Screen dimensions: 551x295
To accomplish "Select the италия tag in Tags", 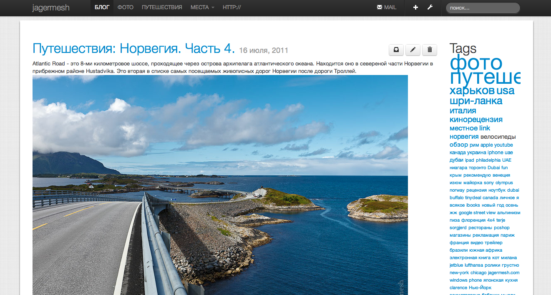I will [x=463, y=110].
